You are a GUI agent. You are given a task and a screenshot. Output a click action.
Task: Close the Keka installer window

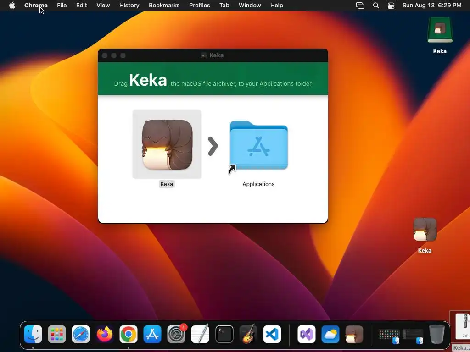point(105,55)
